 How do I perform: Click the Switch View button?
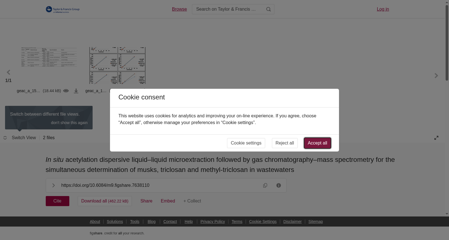click(x=24, y=138)
